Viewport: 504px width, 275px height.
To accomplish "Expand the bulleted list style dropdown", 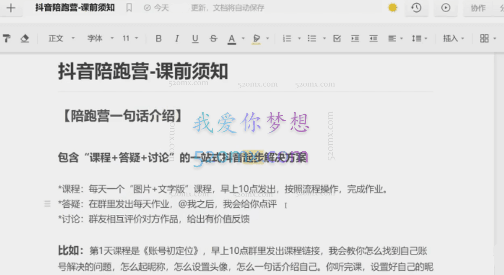I will [x=324, y=39].
